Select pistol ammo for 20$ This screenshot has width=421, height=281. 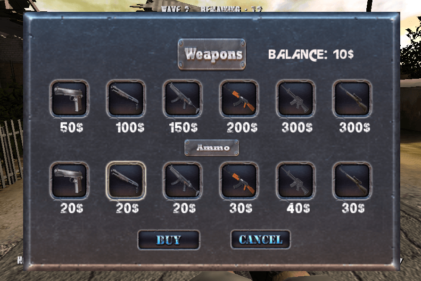pyautogui.click(x=69, y=181)
